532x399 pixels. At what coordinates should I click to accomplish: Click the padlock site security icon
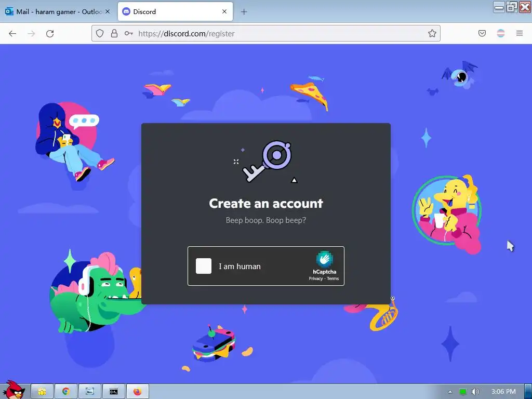click(x=114, y=33)
